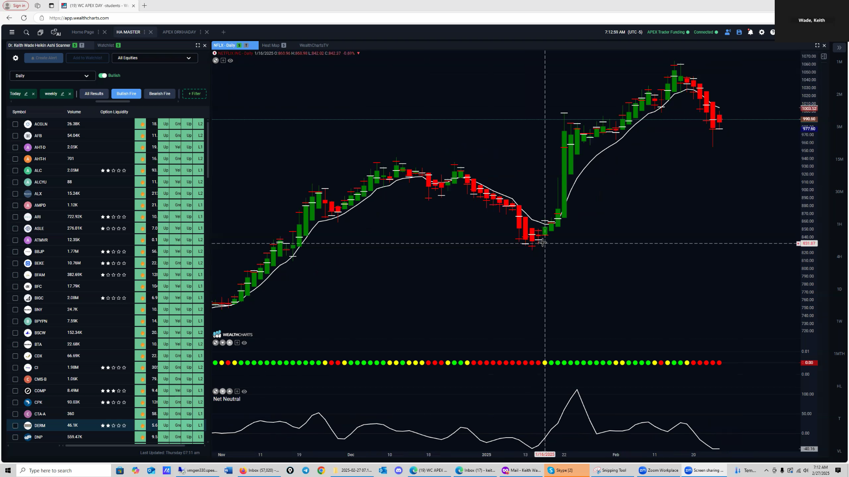The image size is (849, 477).
Task: Show All Results in scanner
Action: coord(94,94)
